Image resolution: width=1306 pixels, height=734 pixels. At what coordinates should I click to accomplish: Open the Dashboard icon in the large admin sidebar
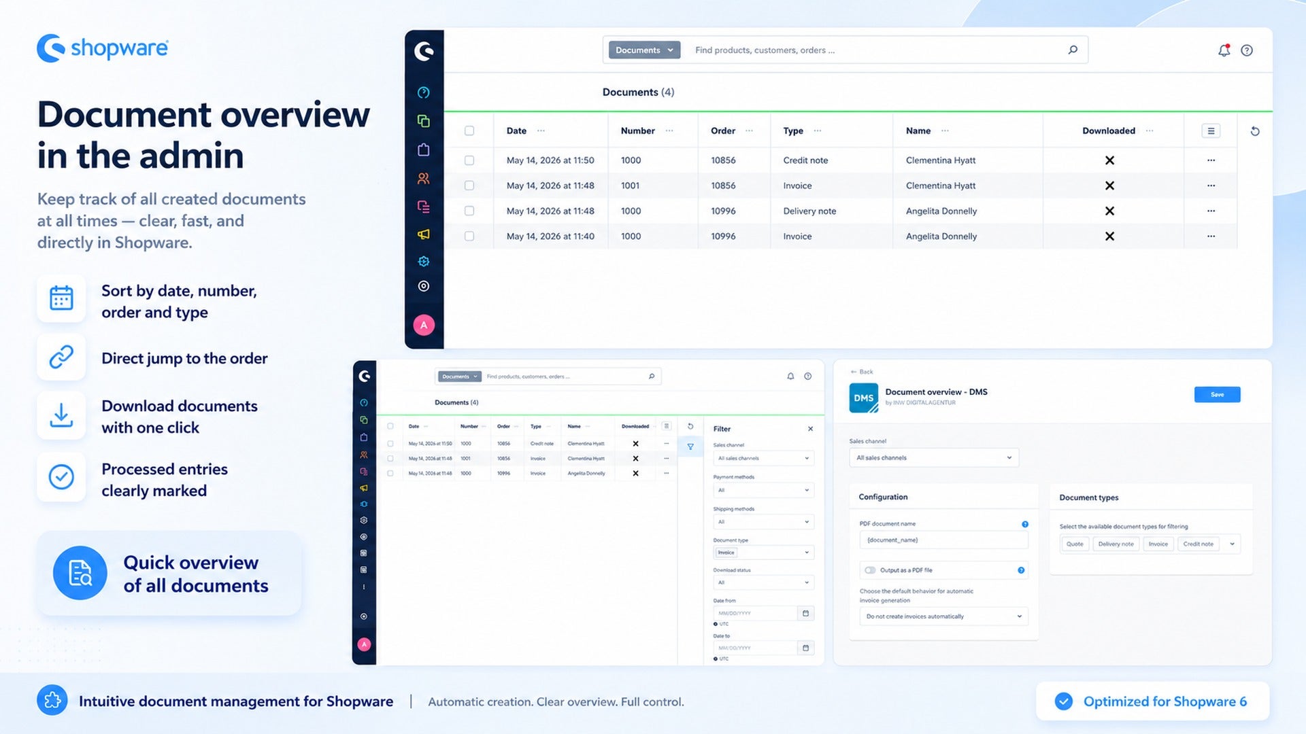[x=423, y=92]
